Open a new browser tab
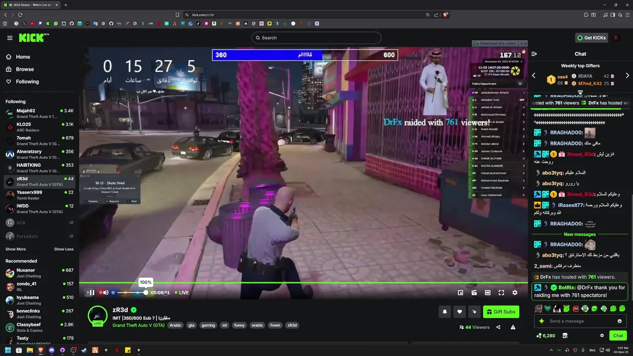 66,5
